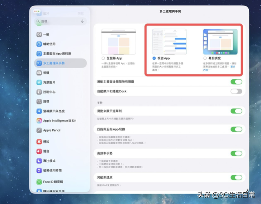Open the 輔助使用 accessibility icon
The height and width of the screenshot is (204, 261).
click(39, 44)
